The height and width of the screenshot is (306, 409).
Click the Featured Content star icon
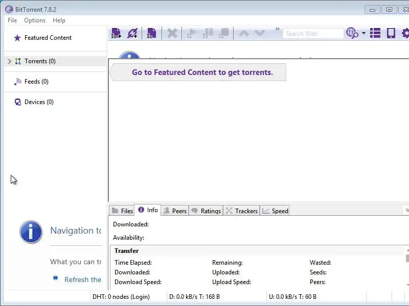17,38
